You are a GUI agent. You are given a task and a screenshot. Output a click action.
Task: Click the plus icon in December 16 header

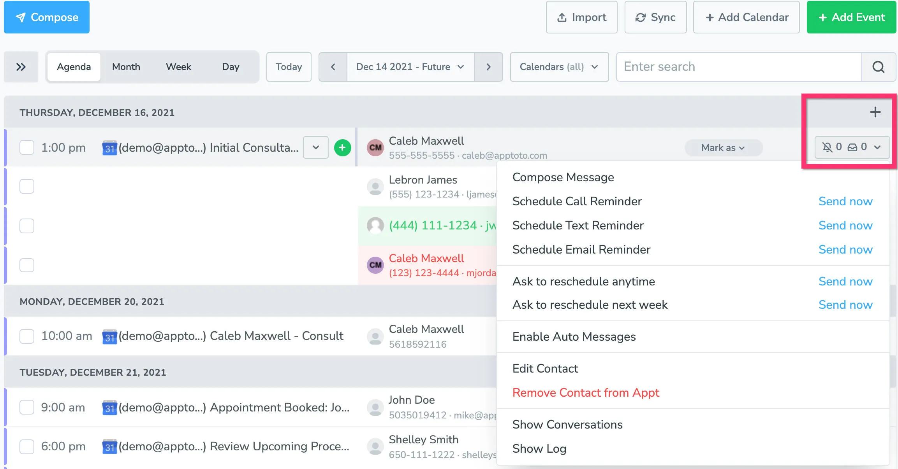click(x=875, y=112)
